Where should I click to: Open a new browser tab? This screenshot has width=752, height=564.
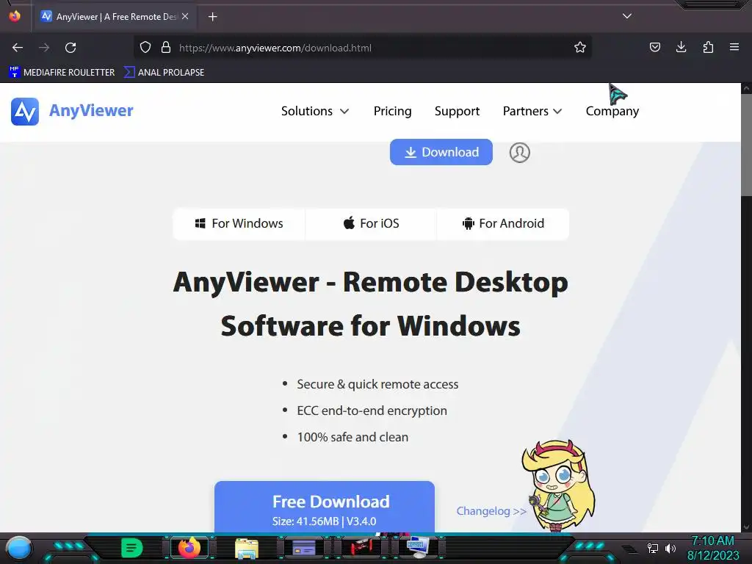click(212, 17)
